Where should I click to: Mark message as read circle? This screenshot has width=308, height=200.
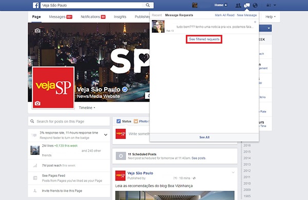pos(255,22)
